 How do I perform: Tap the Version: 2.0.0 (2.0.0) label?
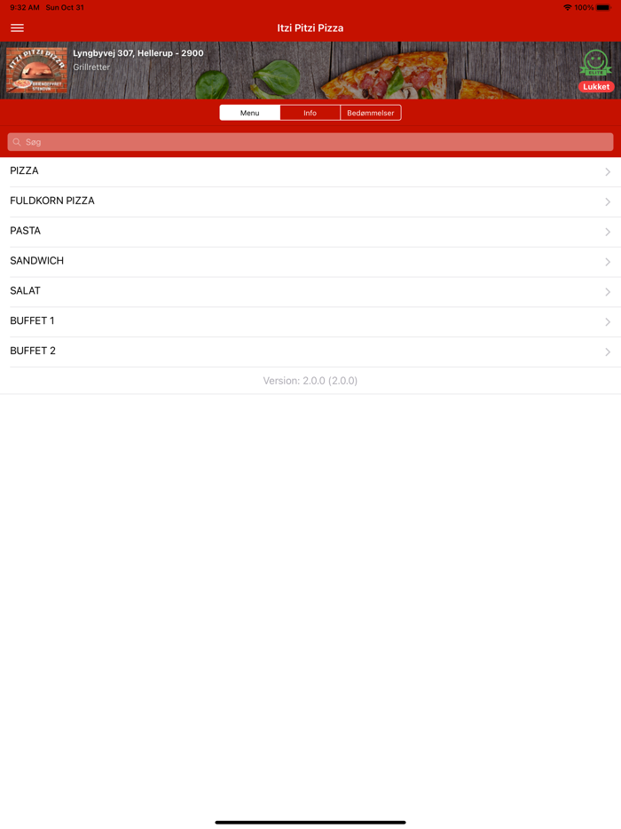pyautogui.click(x=310, y=381)
